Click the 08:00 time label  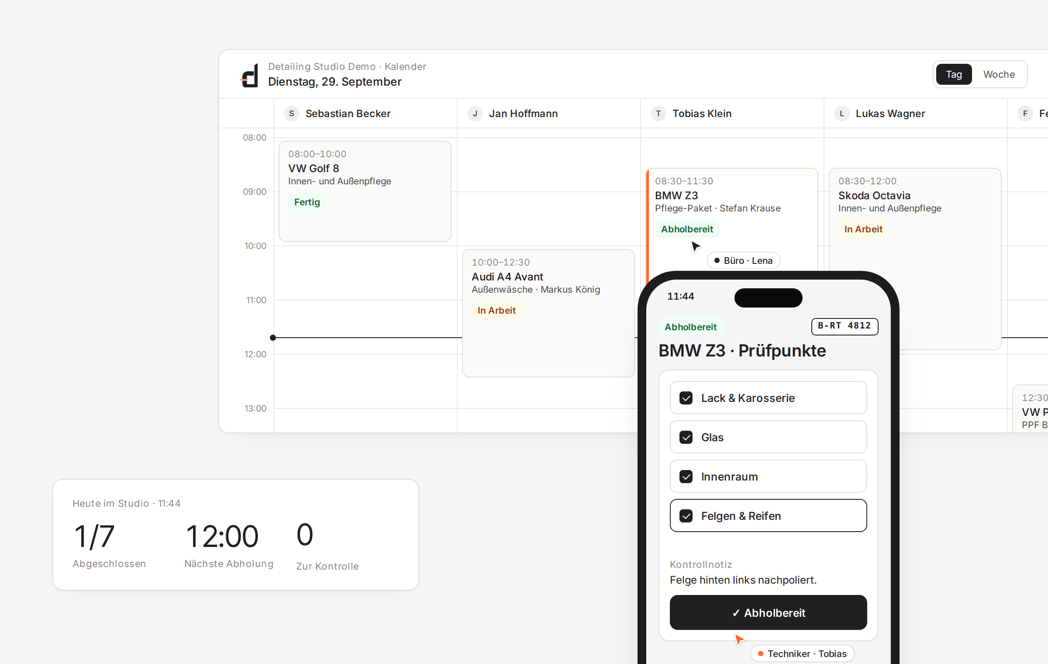tap(255, 138)
